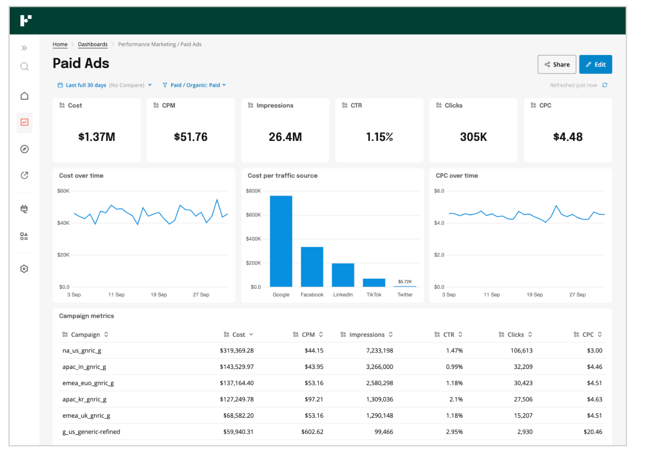
Task: Click icon beside Impressions column header in table
Action: pos(343,335)
